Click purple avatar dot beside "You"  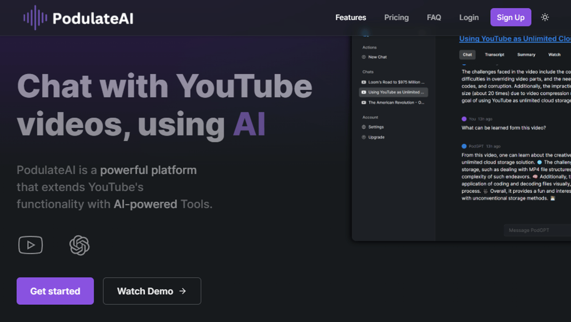coord(464,119)
